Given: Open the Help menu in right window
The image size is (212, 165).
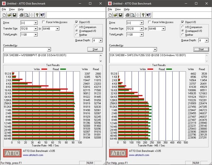Looking at the screenshot, I should tap(127, 9).
